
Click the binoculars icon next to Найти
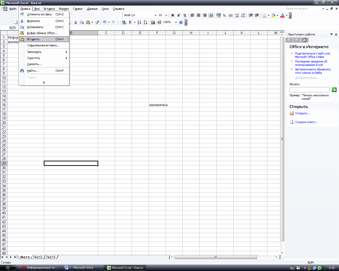22,71
